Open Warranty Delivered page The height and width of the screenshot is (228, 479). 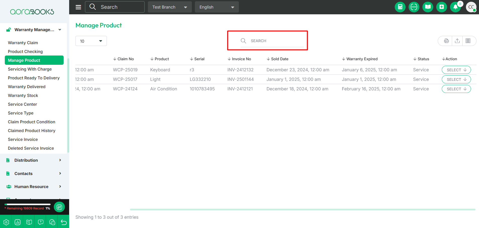[x=27, y=87]
